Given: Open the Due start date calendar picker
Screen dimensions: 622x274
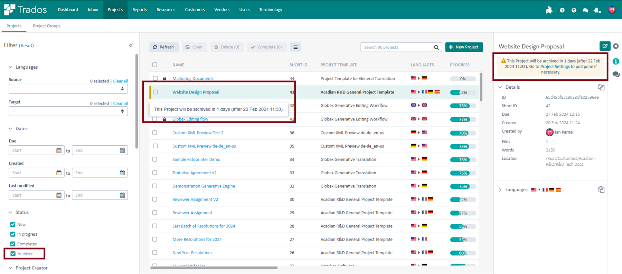Looking at the screenshot, I should coord(59,150).
